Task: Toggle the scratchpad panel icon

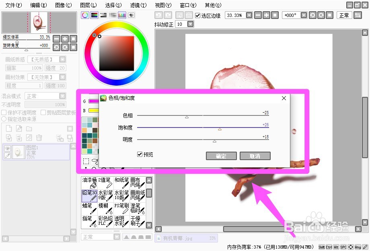Action: 131,15
